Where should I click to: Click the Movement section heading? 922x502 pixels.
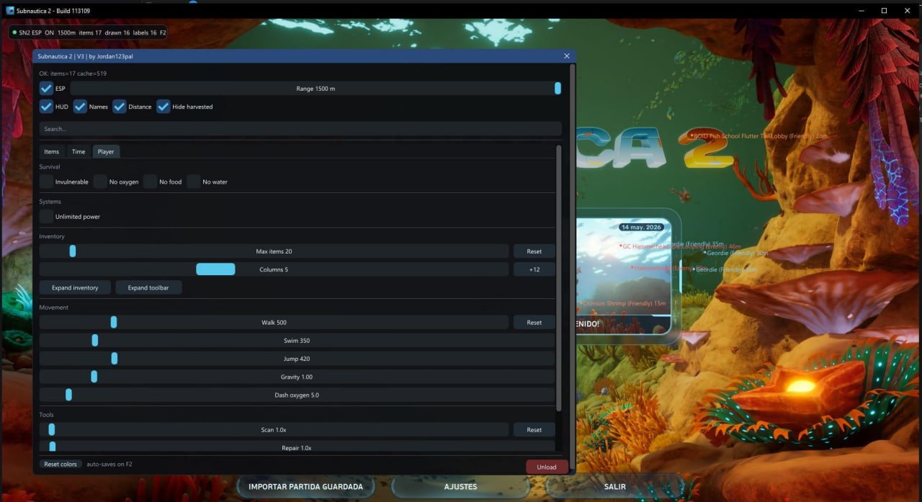point(54,308)
